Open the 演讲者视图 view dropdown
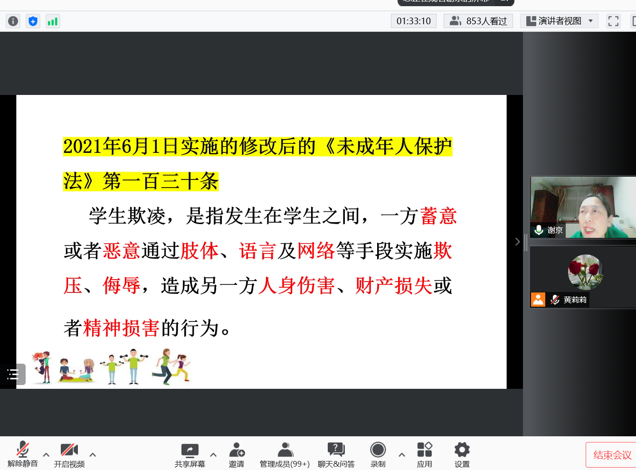The image size is (636, 470). [x=559, y=21]
